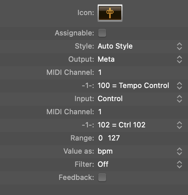Click the Tempo Control row arrows
Screen dimensions: 188x195
(179, 86)
